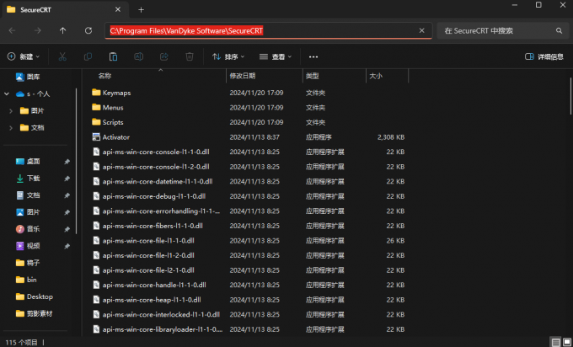Open the bin folder in sidebar
Viewport: 573px width, 347px height.
(26, 280)
